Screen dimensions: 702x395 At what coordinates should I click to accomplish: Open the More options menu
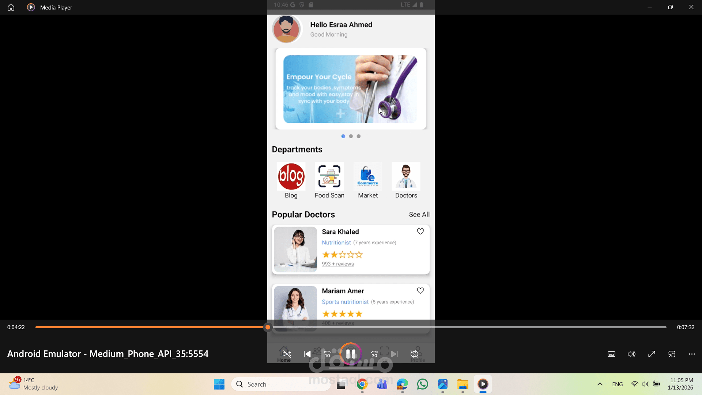[692, 354]
